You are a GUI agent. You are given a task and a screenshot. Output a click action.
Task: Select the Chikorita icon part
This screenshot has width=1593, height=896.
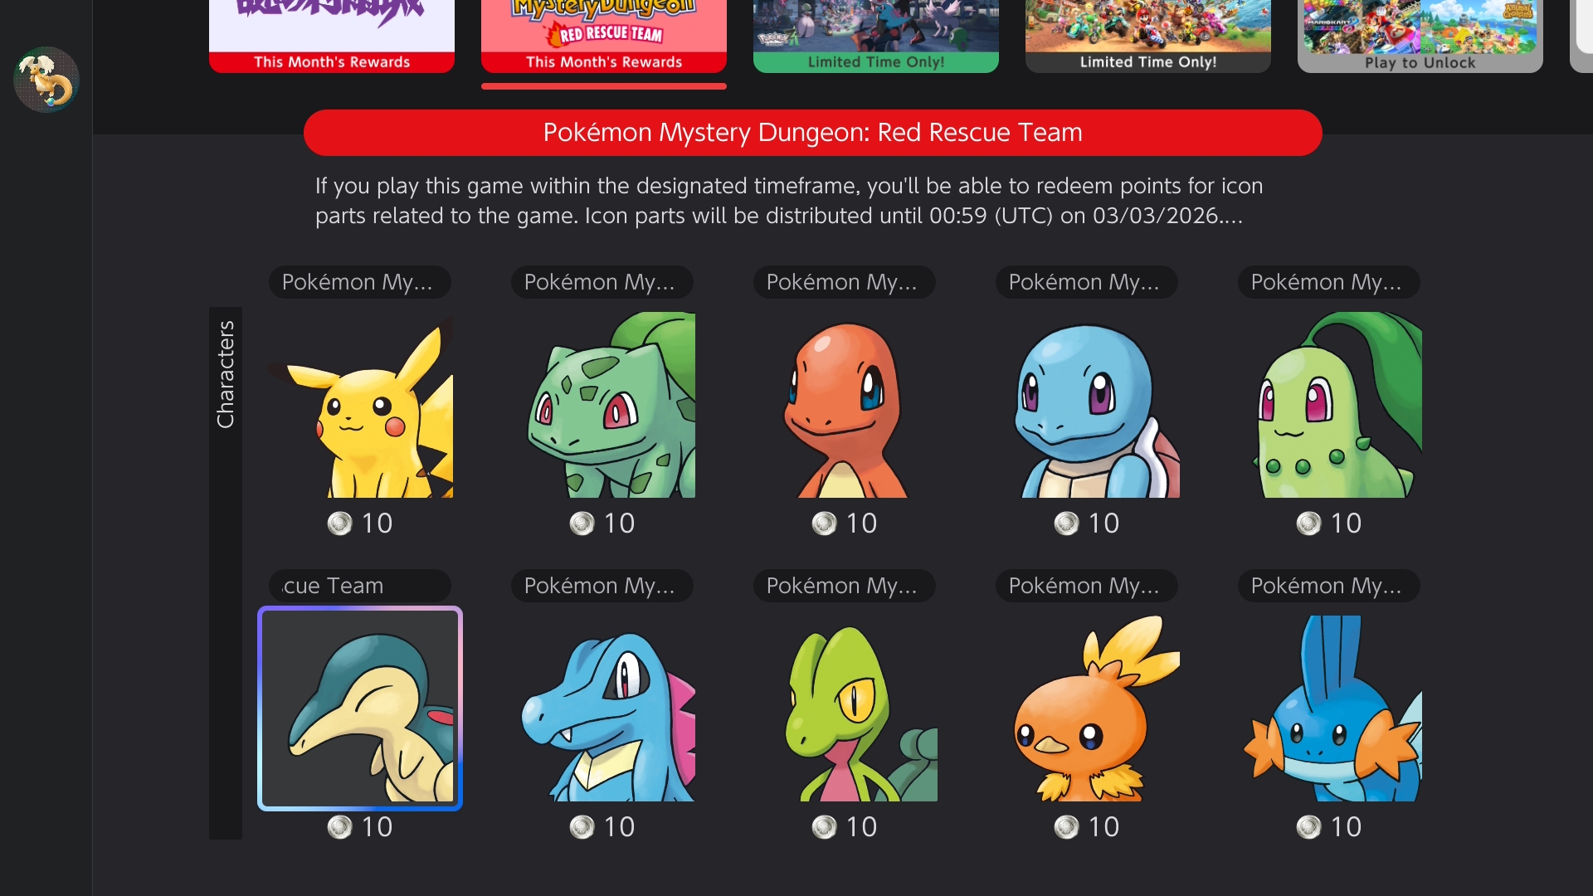click(1329, 405)
